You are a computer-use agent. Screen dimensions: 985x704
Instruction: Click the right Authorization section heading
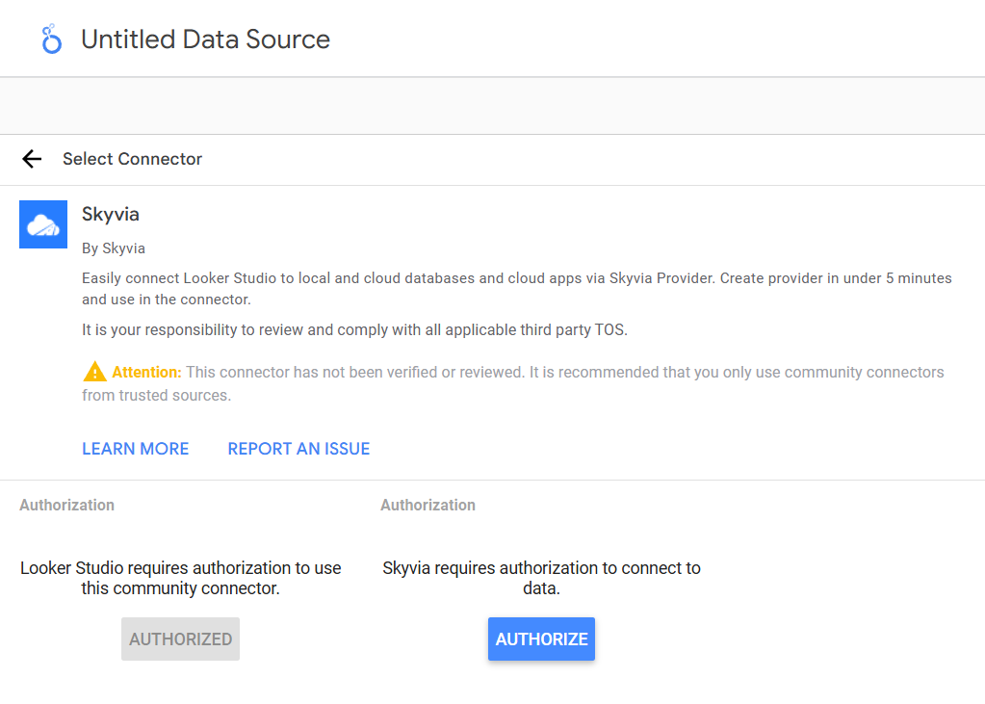click(x=428, y=505)
